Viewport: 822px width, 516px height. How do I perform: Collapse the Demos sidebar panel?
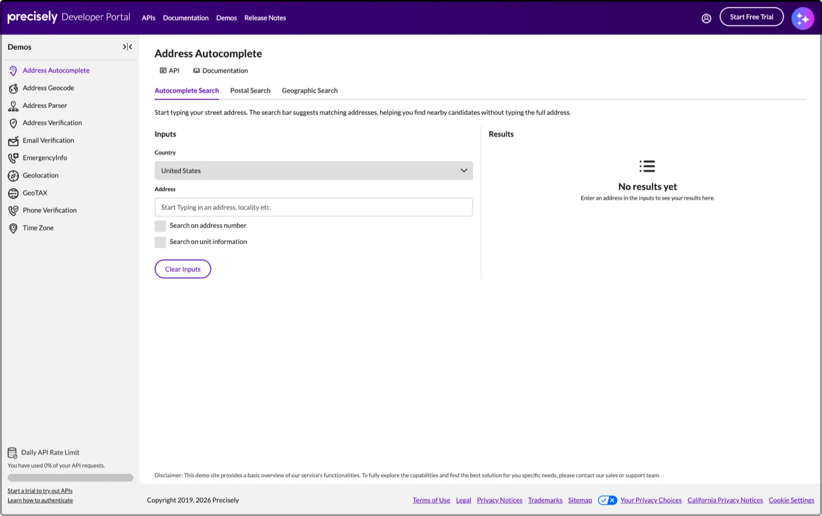click(127, 47)
